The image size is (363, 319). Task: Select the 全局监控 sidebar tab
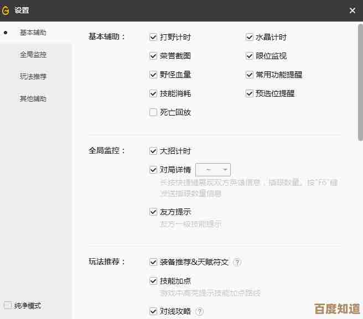(x=33, y=55)
